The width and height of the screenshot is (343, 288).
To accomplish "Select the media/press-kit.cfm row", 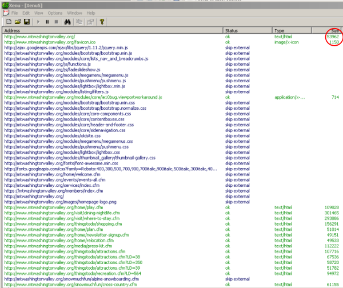I will point(171,246).
